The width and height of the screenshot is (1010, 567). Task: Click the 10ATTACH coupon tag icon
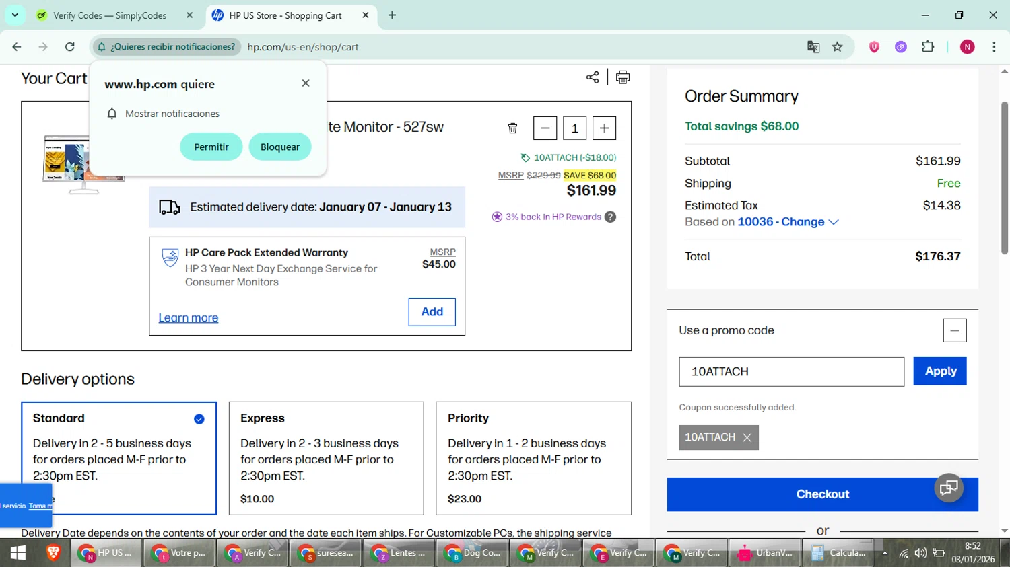click(x=525, y=157)
